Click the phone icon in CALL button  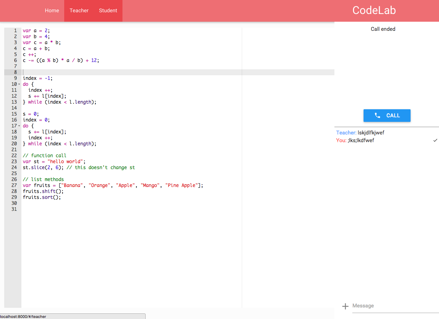[x=377, y=116]
